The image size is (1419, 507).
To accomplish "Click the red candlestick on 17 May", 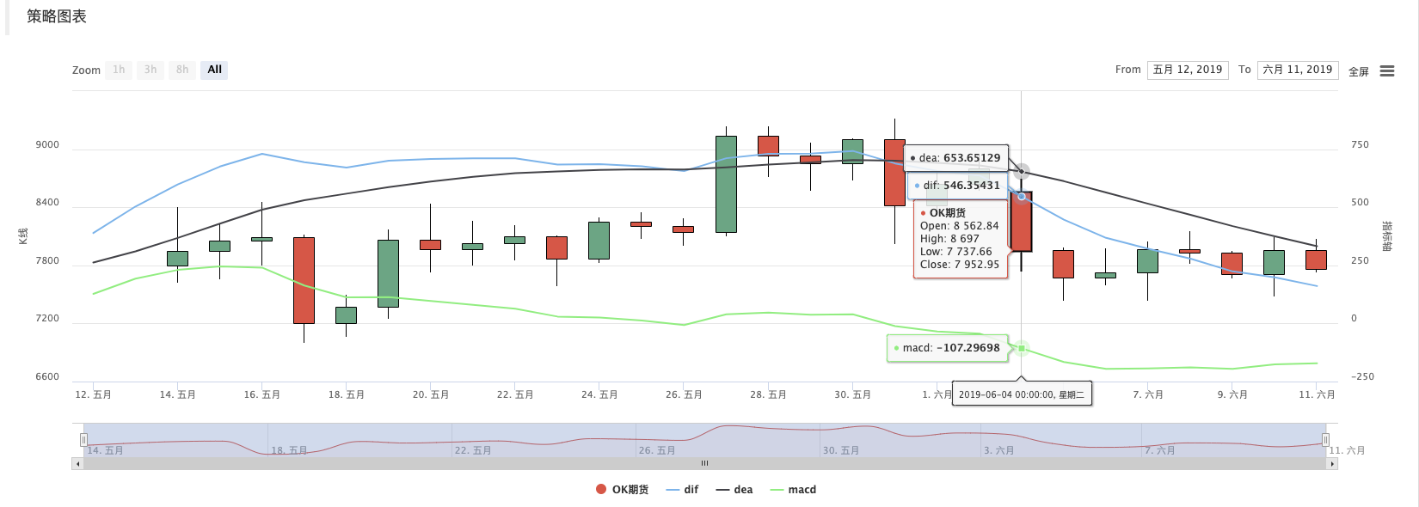I will 304,280.
